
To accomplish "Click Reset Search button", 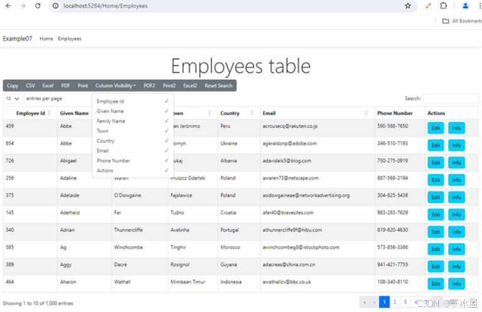I will click(218, 86).
